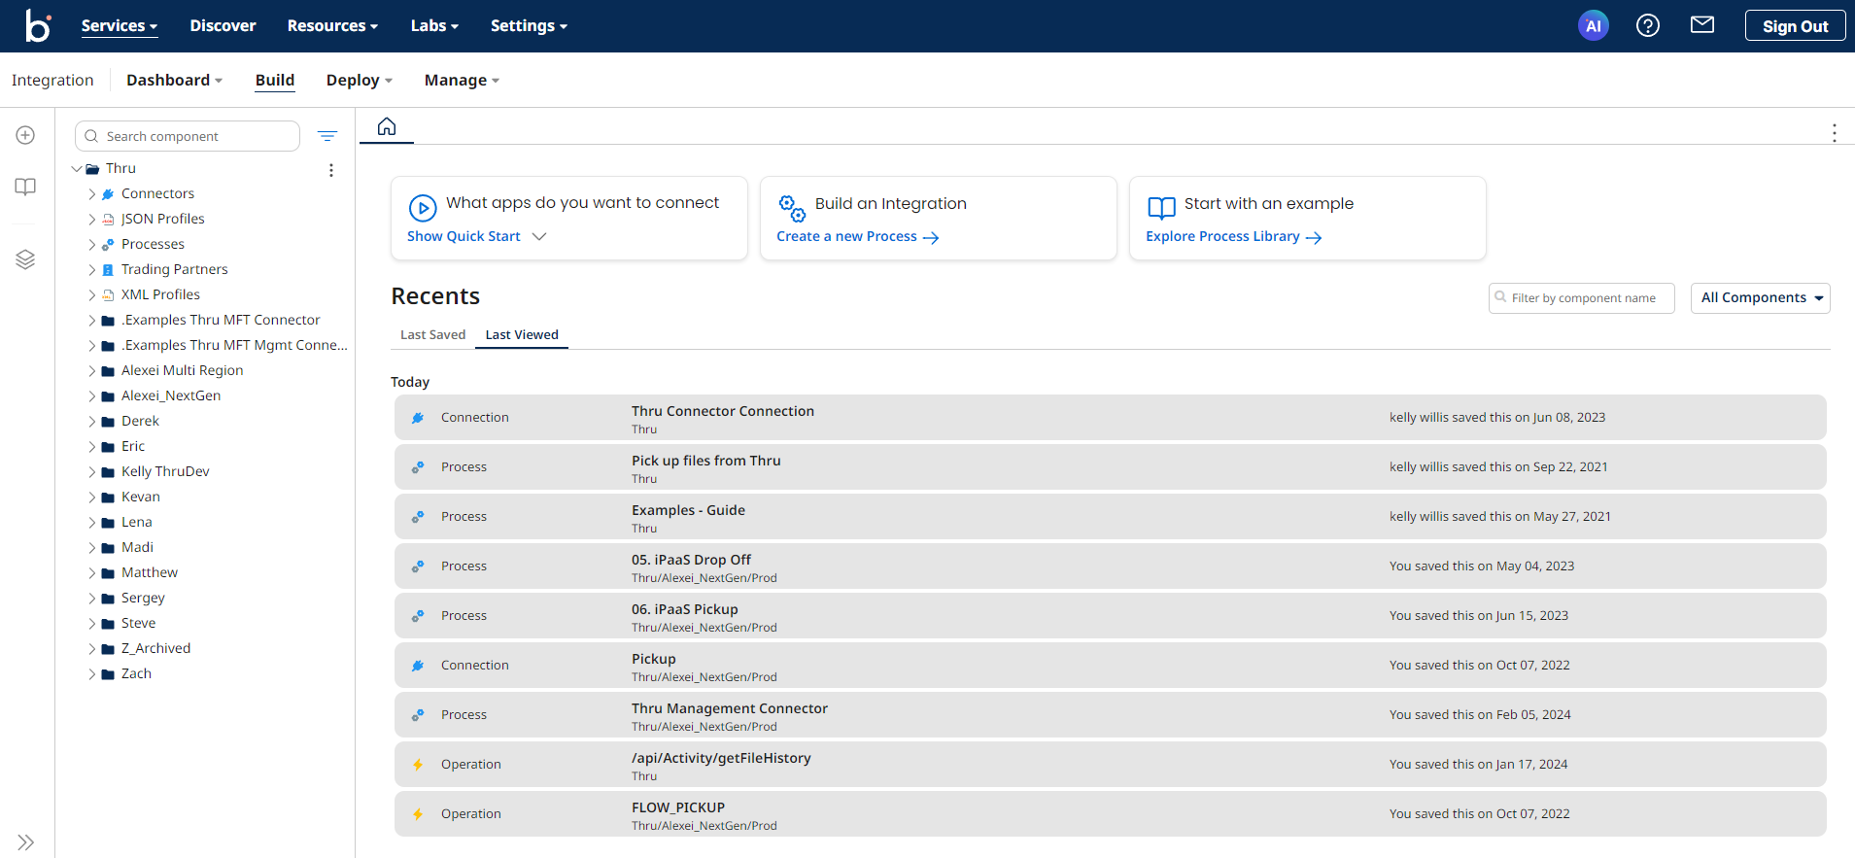Collapse the Thru root folder

(77, 169)
